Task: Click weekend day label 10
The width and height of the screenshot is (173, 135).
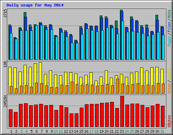Action: 56,131
